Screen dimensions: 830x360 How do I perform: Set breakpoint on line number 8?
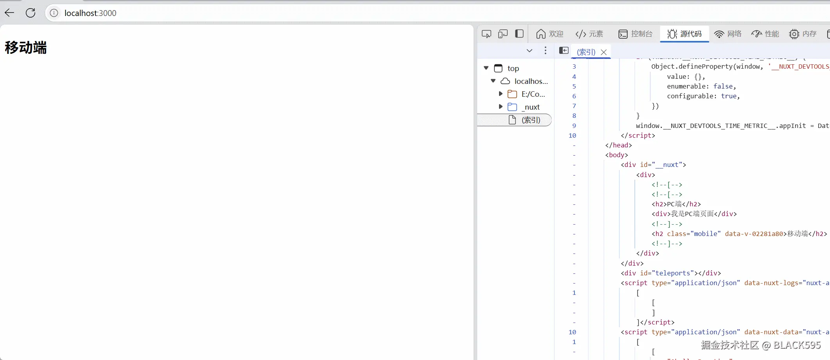click(x=574, y=116)
